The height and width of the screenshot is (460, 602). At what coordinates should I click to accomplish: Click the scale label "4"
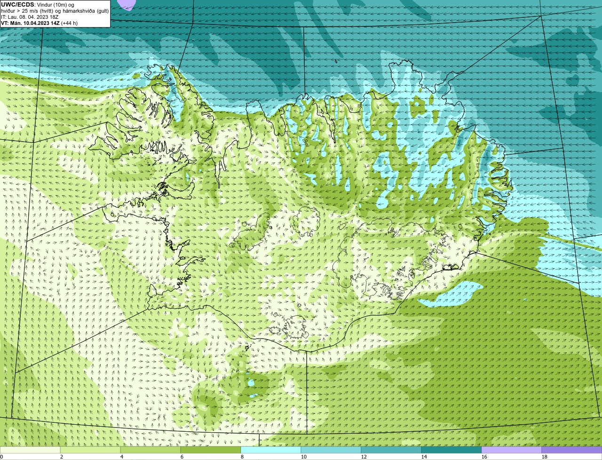point(122,457)
